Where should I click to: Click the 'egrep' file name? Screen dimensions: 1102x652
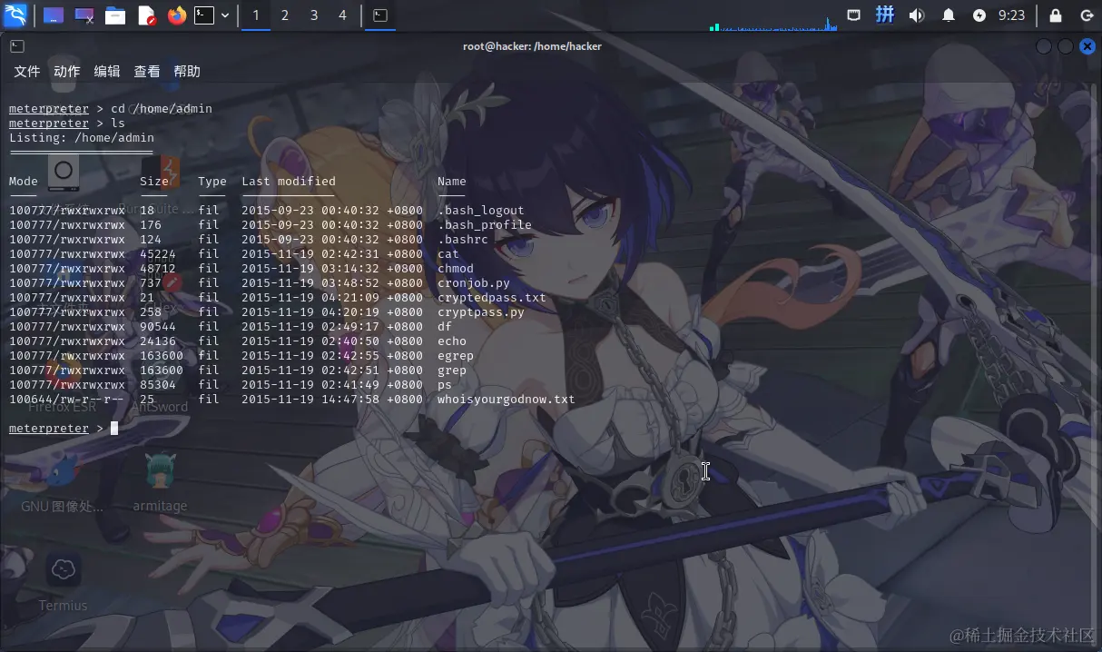pyautogui.click(x=456, y=356)
